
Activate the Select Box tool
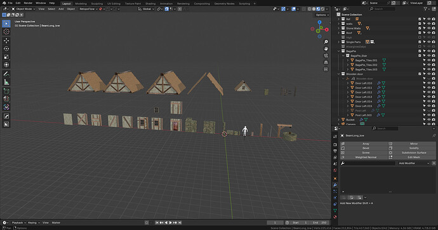tap(6, 24)
